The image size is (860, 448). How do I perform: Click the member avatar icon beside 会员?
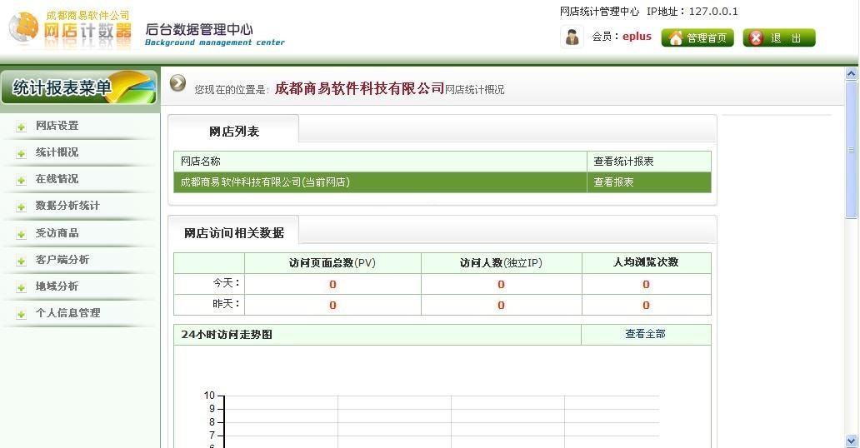click(x=572, y=37)
